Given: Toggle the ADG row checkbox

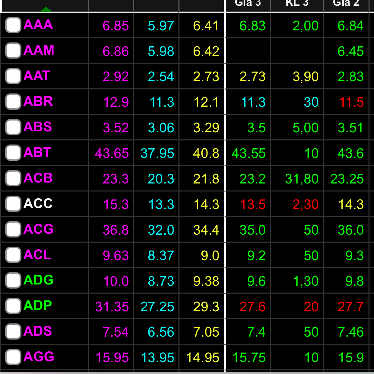Looking at the screenshot, I should 13,280.
